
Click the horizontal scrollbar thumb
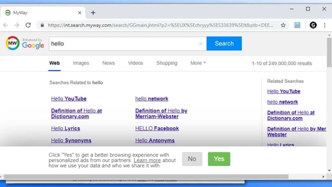146,177
